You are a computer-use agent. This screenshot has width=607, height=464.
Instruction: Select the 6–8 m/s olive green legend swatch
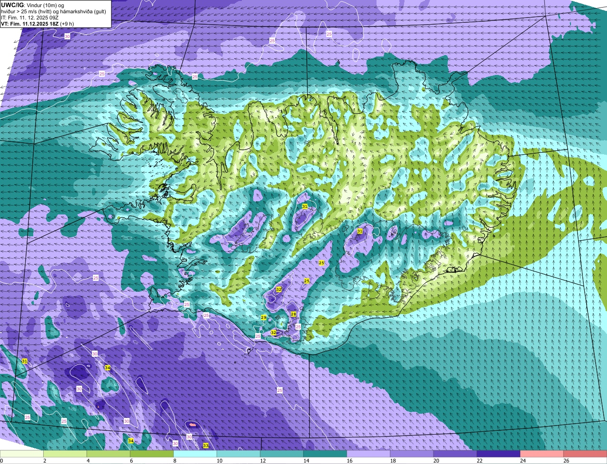(152, 454)
